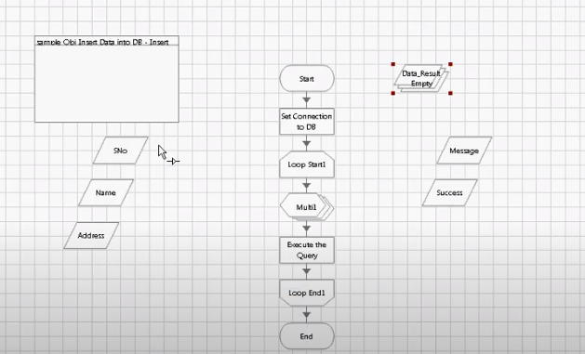Click the link arrow between Start and Set Connection
Screen dimensions: 585x354
pos(307,99)
